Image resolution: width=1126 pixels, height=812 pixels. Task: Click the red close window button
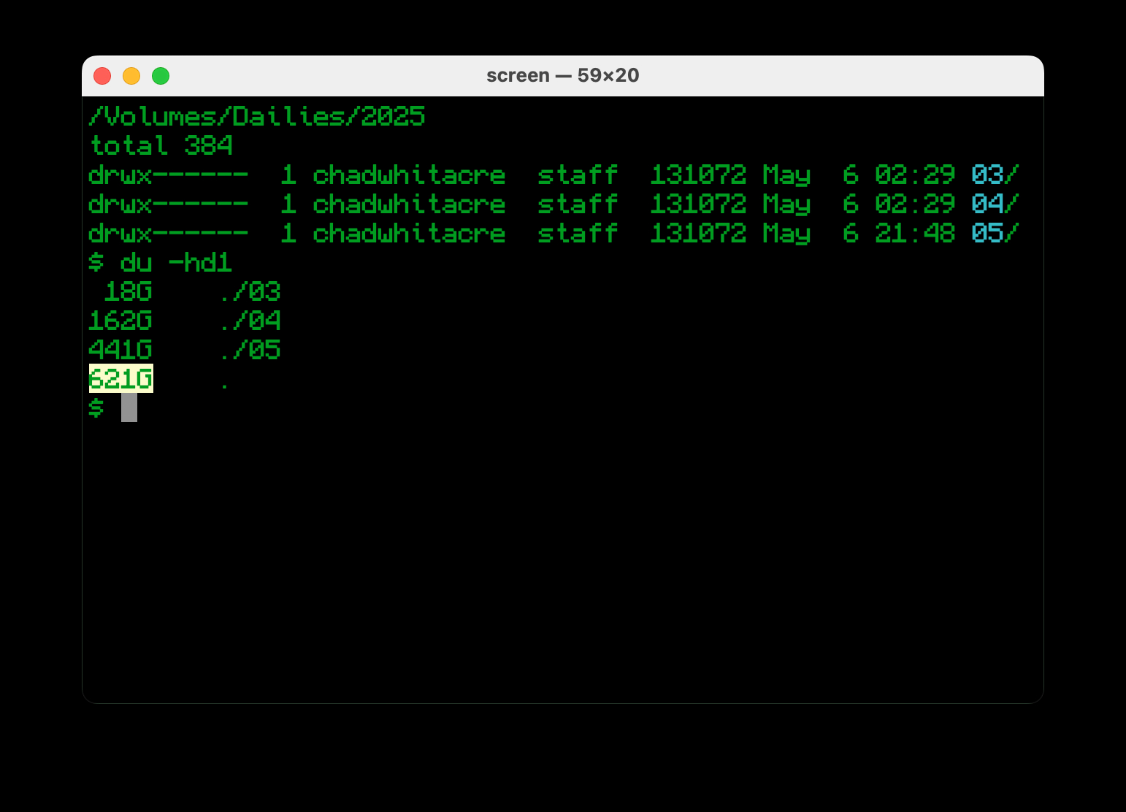pos(102,76)
